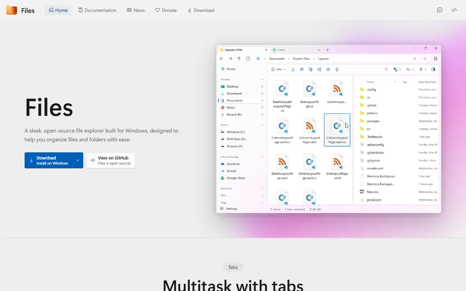Click the filter lines icon in toolbar

pos(386,69)
